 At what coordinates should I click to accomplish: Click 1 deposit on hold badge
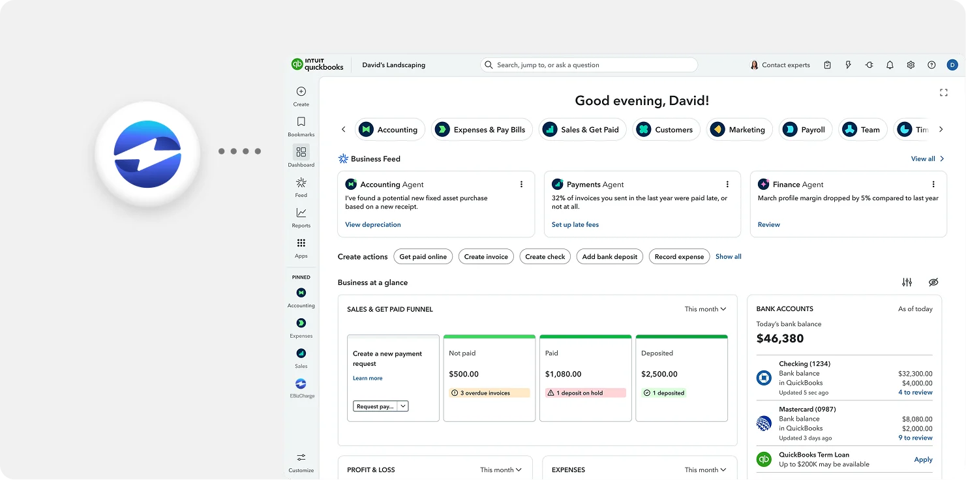click(x=585, y=393)
